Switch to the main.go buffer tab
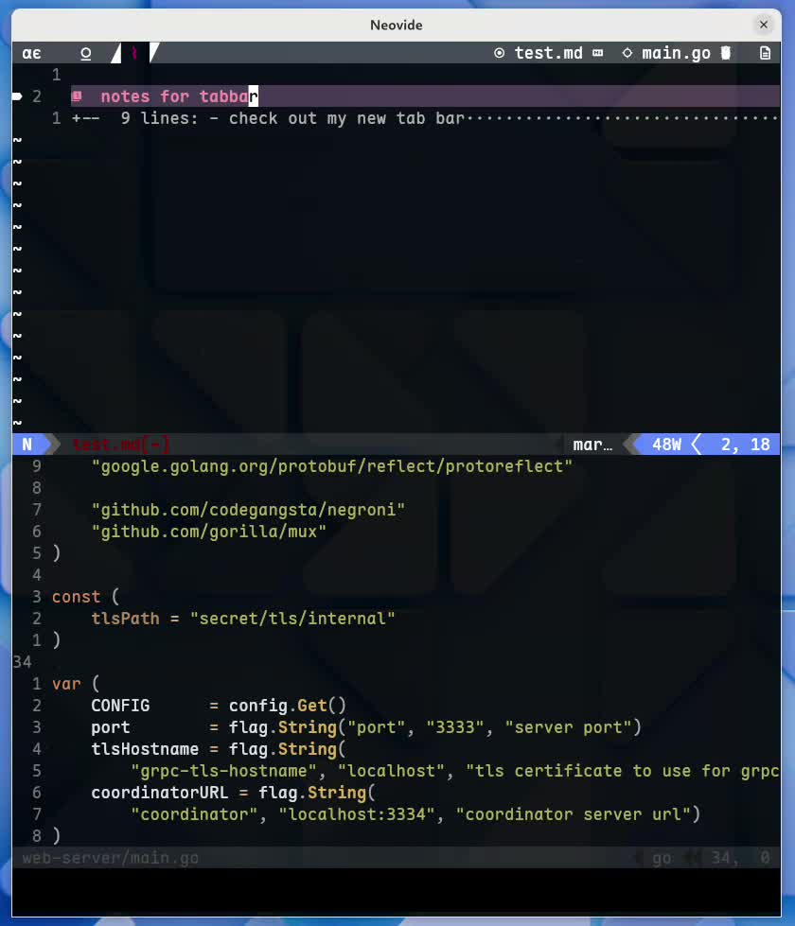 [x=676, y=53]
